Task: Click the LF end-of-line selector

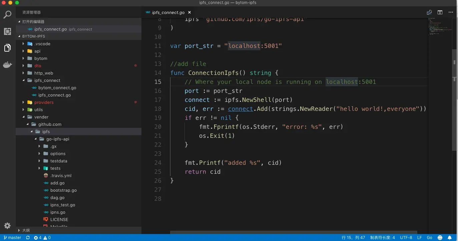Action: tap(420, 238)
